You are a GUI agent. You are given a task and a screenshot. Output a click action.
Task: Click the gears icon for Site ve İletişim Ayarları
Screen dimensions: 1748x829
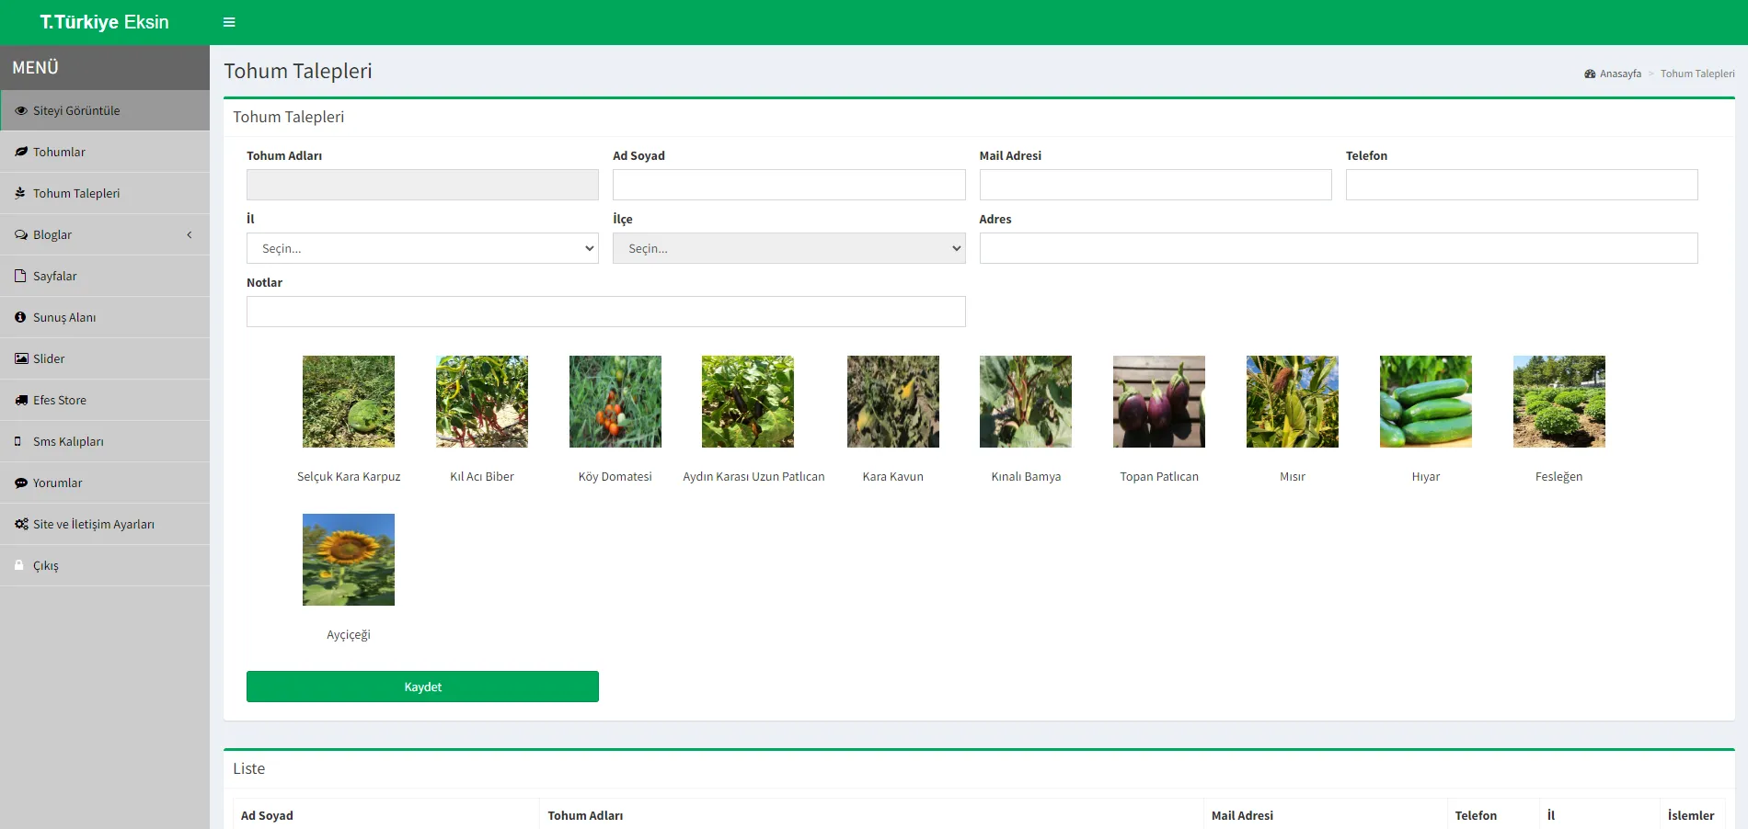[x=21, y=524]
